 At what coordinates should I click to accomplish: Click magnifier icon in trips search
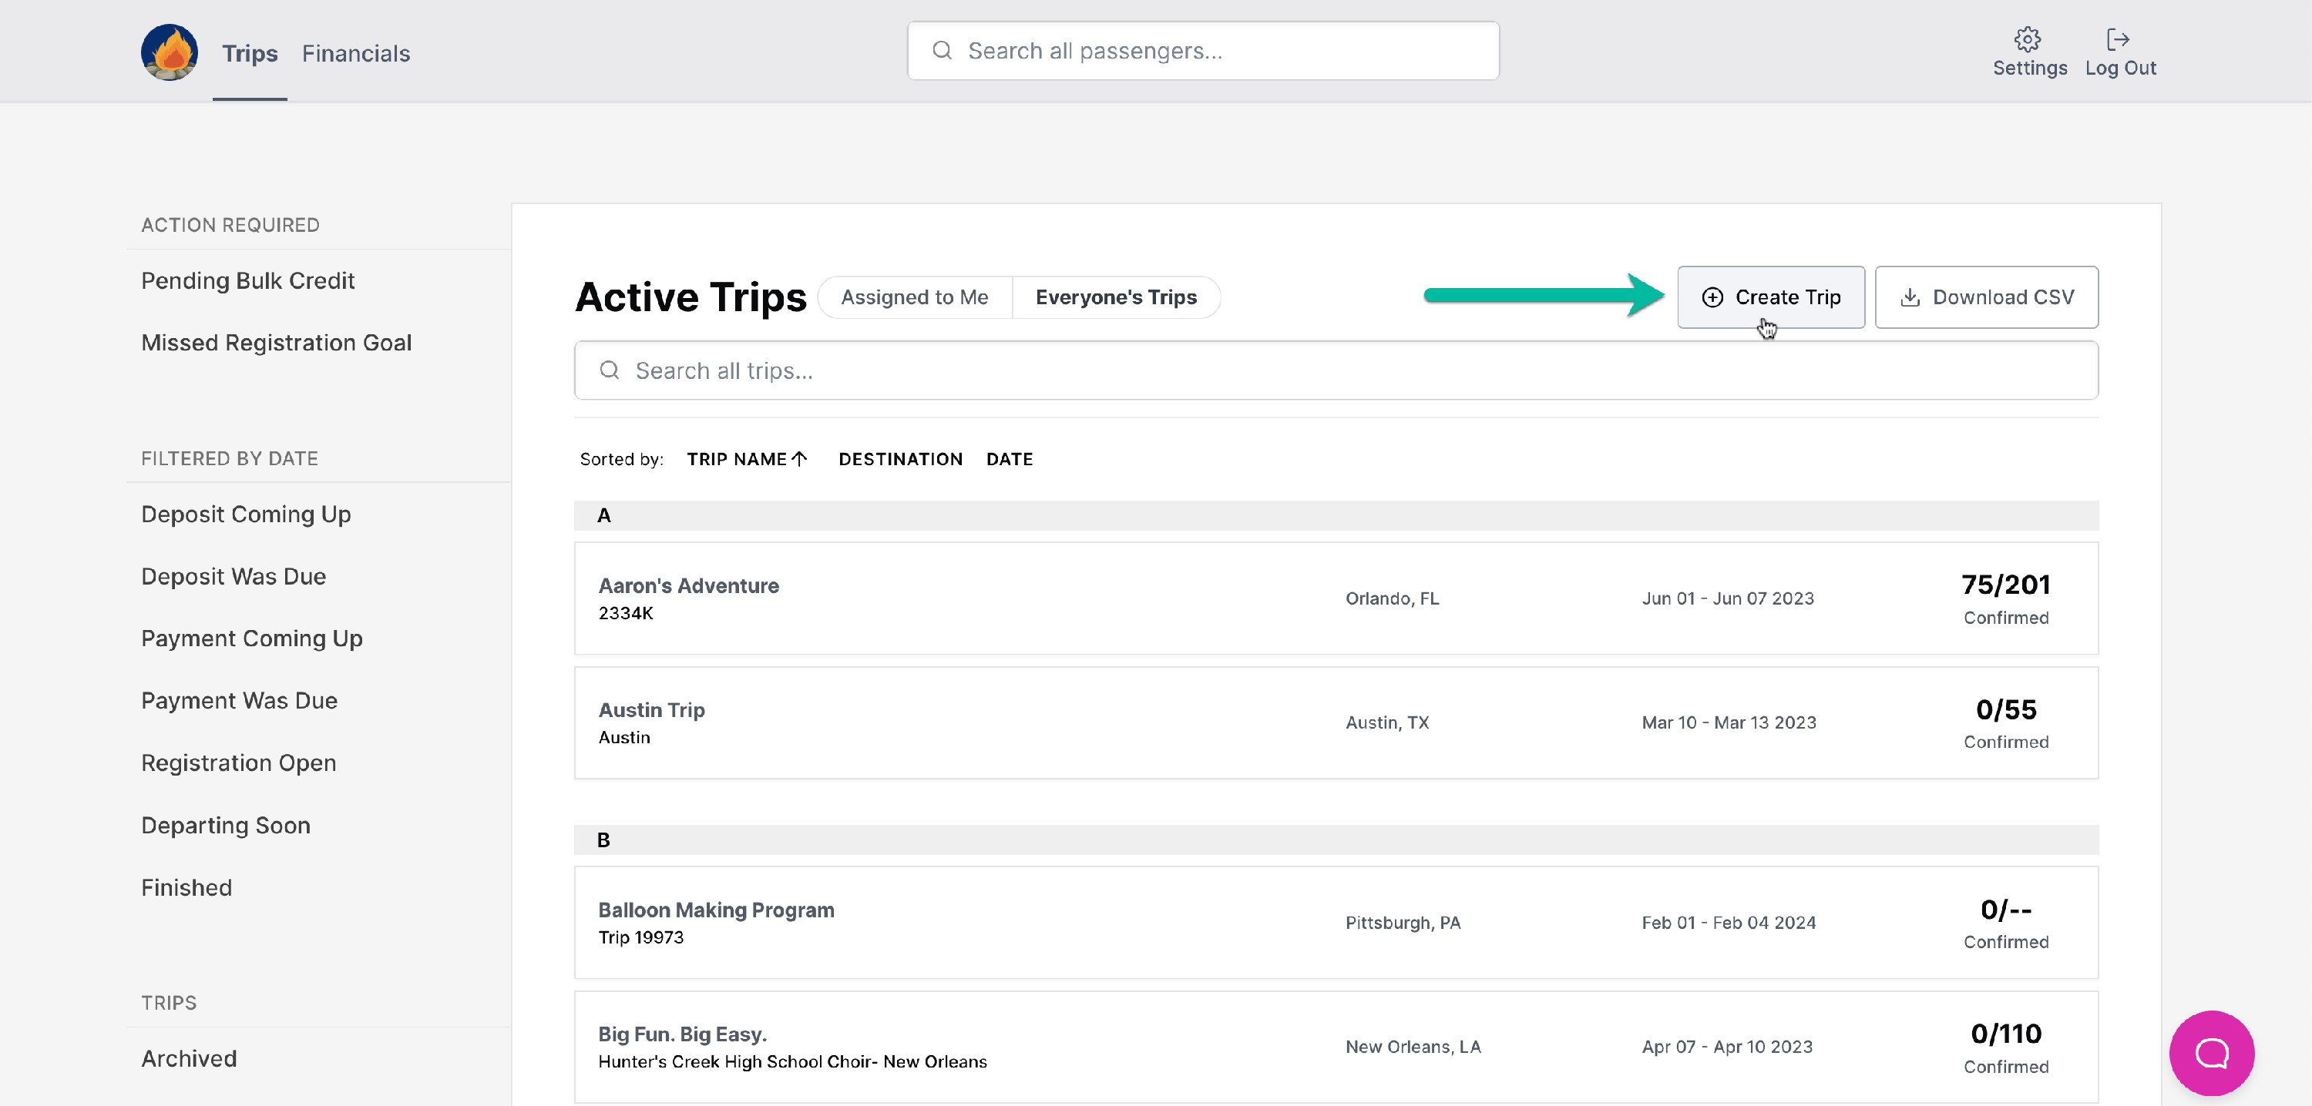(610, 370)
